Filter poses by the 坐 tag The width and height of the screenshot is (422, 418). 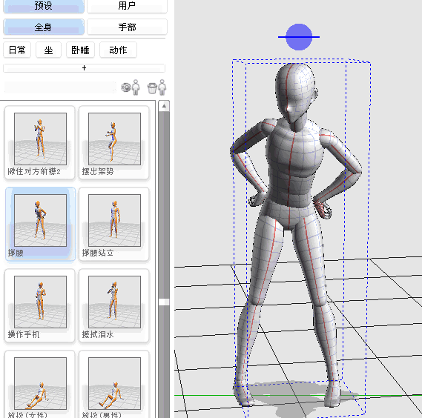[x=48, y=50]
